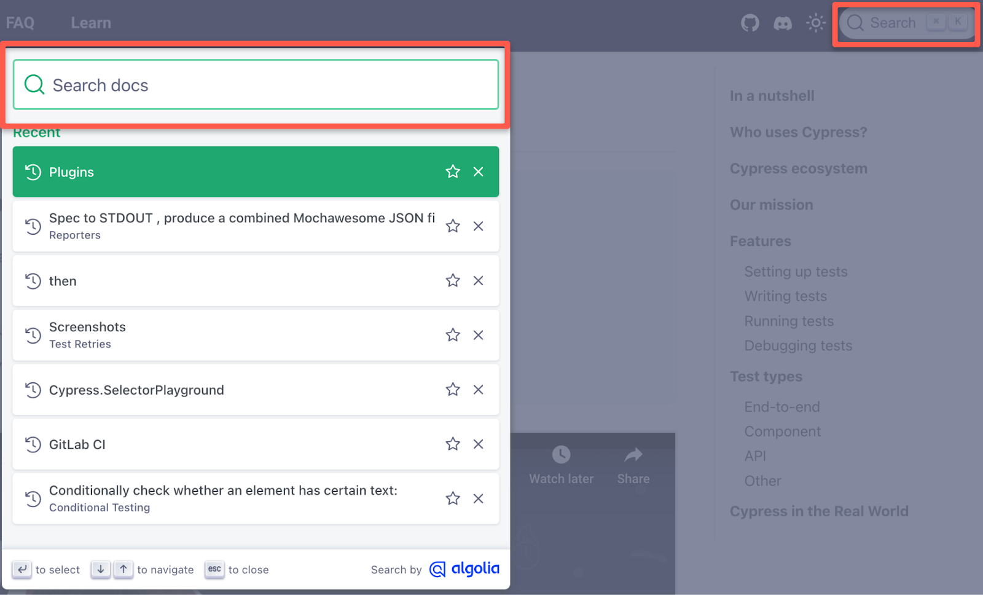Image resolution: width=983 pixels, height=595 pixels.
Task: Expand the Test types section
Action: click(766, 376)
